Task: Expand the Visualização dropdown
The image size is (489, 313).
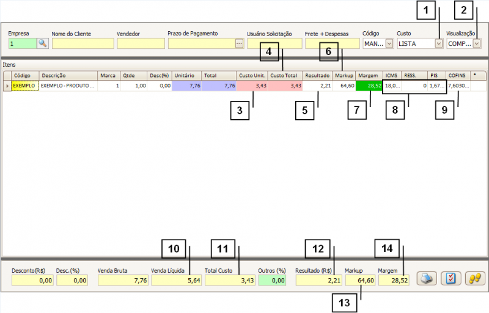Action: tap(476, 43)
